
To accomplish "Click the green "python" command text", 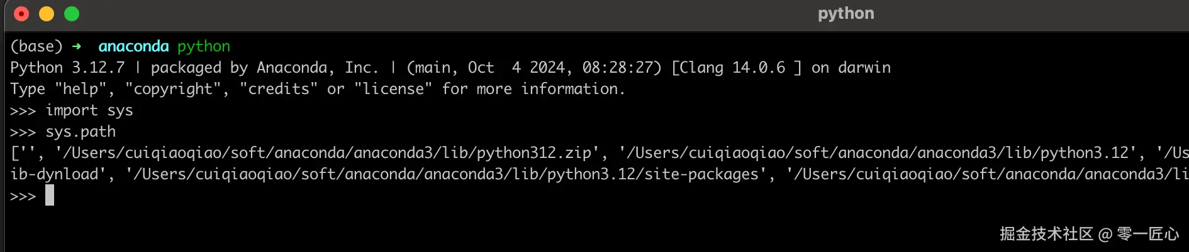I will [x=204, y=46].
